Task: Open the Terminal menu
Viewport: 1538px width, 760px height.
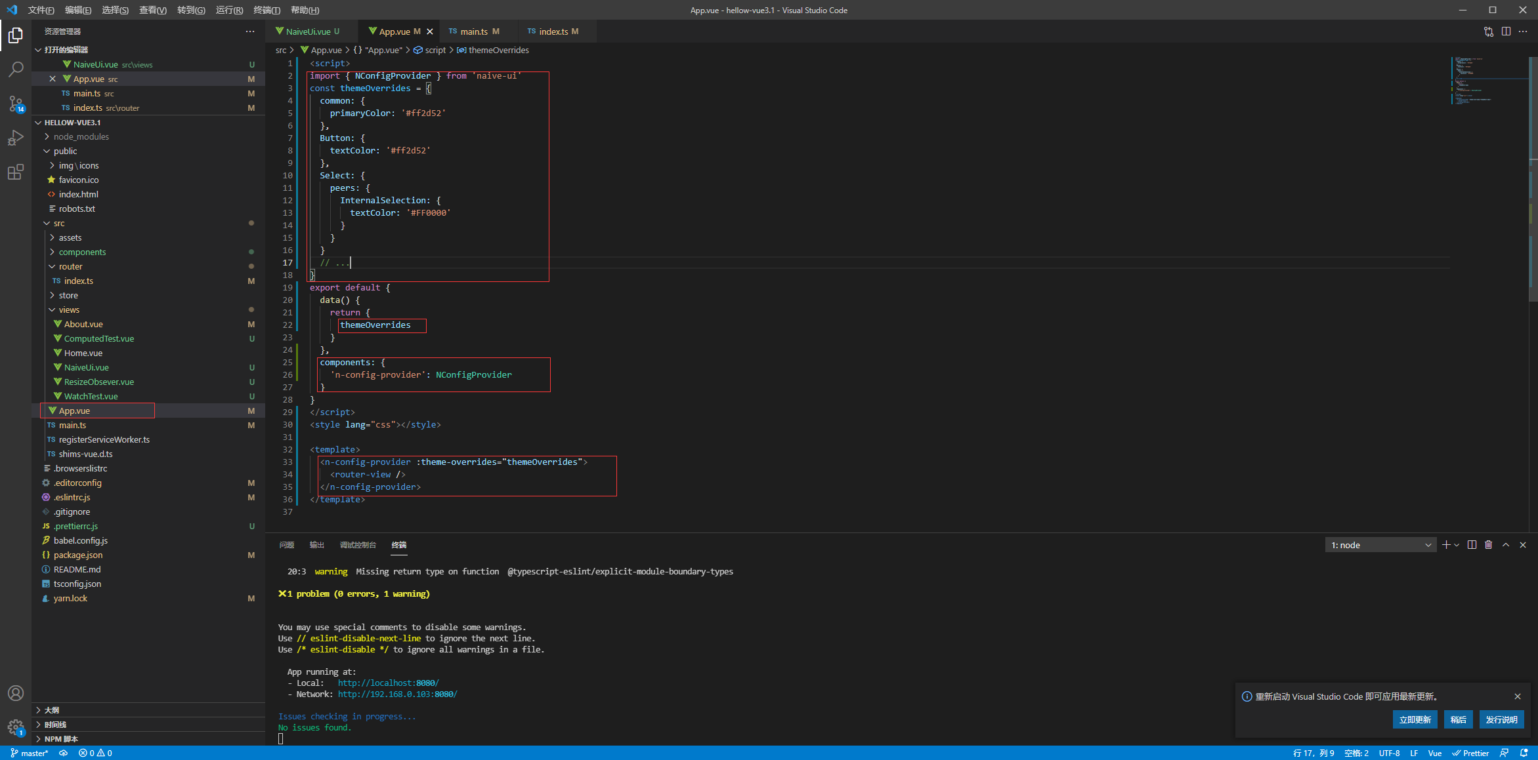Action: coord(267,10)
